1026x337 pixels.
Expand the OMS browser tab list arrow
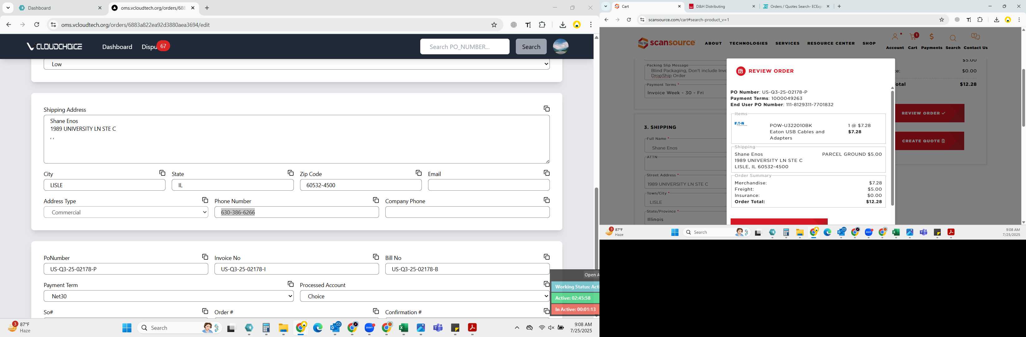pos(7,7)
